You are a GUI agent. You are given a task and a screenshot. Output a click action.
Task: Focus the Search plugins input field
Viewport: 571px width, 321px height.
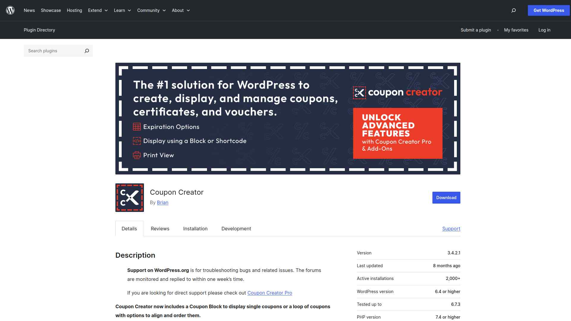54,51
